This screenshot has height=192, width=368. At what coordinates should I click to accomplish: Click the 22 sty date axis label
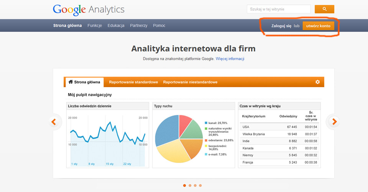(127, 164)
